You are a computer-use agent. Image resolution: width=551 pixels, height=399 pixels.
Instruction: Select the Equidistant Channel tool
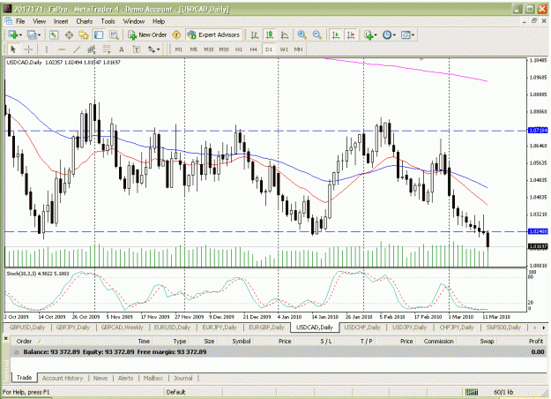(x=92, y=49)
